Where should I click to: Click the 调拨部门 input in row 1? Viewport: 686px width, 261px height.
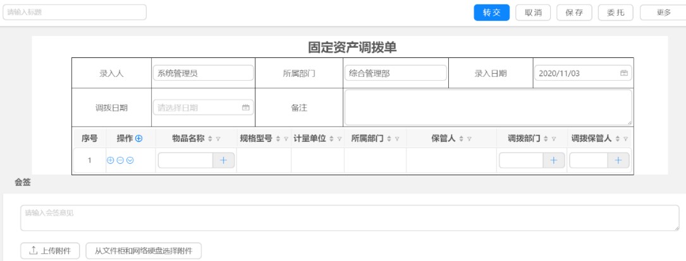[x=521, y=160]
